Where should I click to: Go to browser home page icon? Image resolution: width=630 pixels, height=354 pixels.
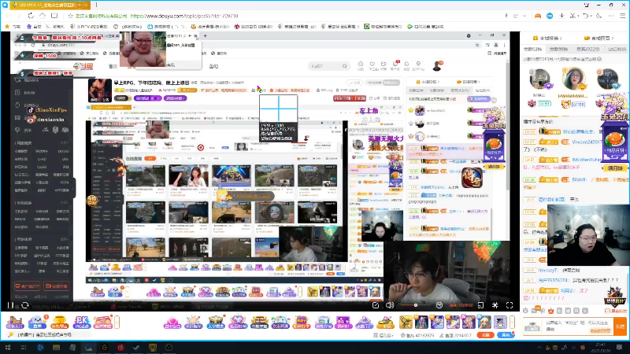pos(43,16)
